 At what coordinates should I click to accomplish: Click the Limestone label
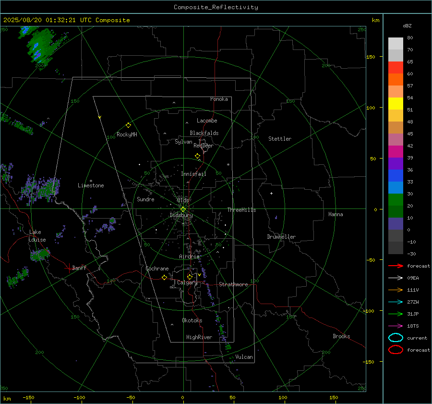click(91, 185)
